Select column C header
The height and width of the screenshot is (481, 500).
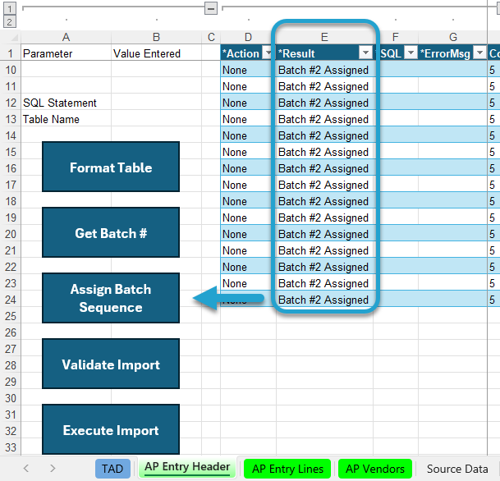click(211, 37)
